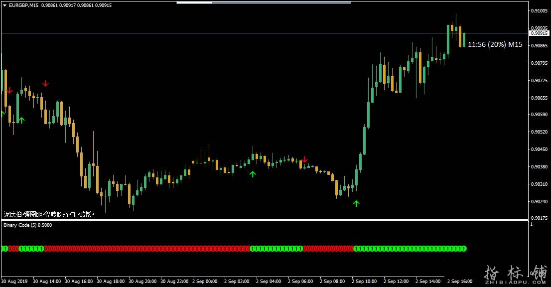Click the white thumb of the top scroll bar
This screenshot has width=551, height=287.
pyautogui.click(x=194, y=2)
